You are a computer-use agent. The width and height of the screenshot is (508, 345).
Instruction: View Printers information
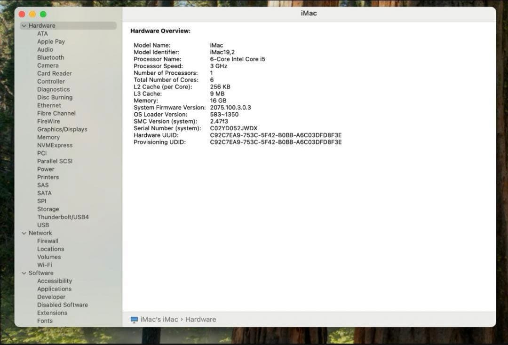click(48, 177)
